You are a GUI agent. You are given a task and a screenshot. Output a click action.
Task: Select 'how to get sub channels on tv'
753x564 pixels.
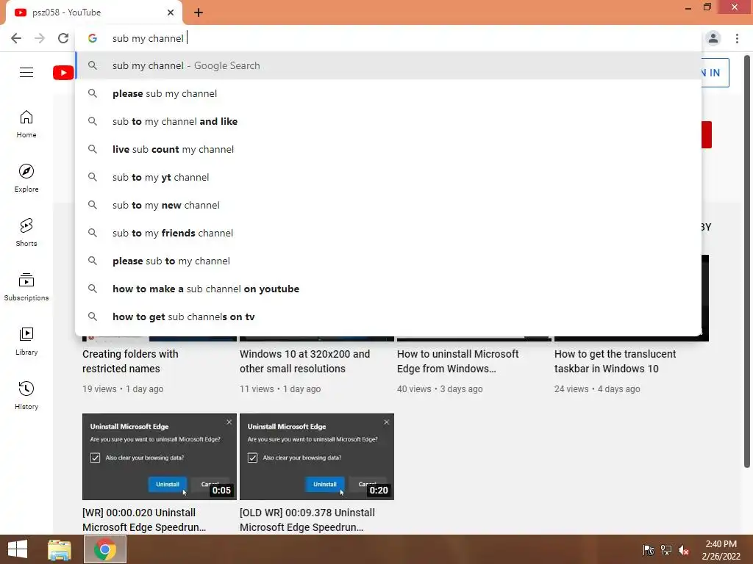coord(388,317)
